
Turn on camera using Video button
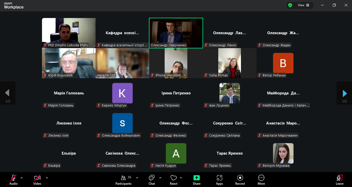pyautogui.click(x=37, y=180)
